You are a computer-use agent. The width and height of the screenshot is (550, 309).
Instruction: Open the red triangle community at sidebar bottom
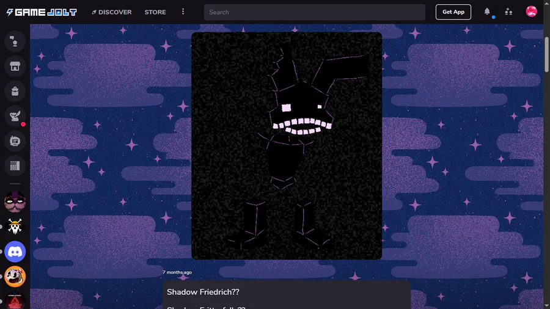pyautogui.click(x=15, y=300)
